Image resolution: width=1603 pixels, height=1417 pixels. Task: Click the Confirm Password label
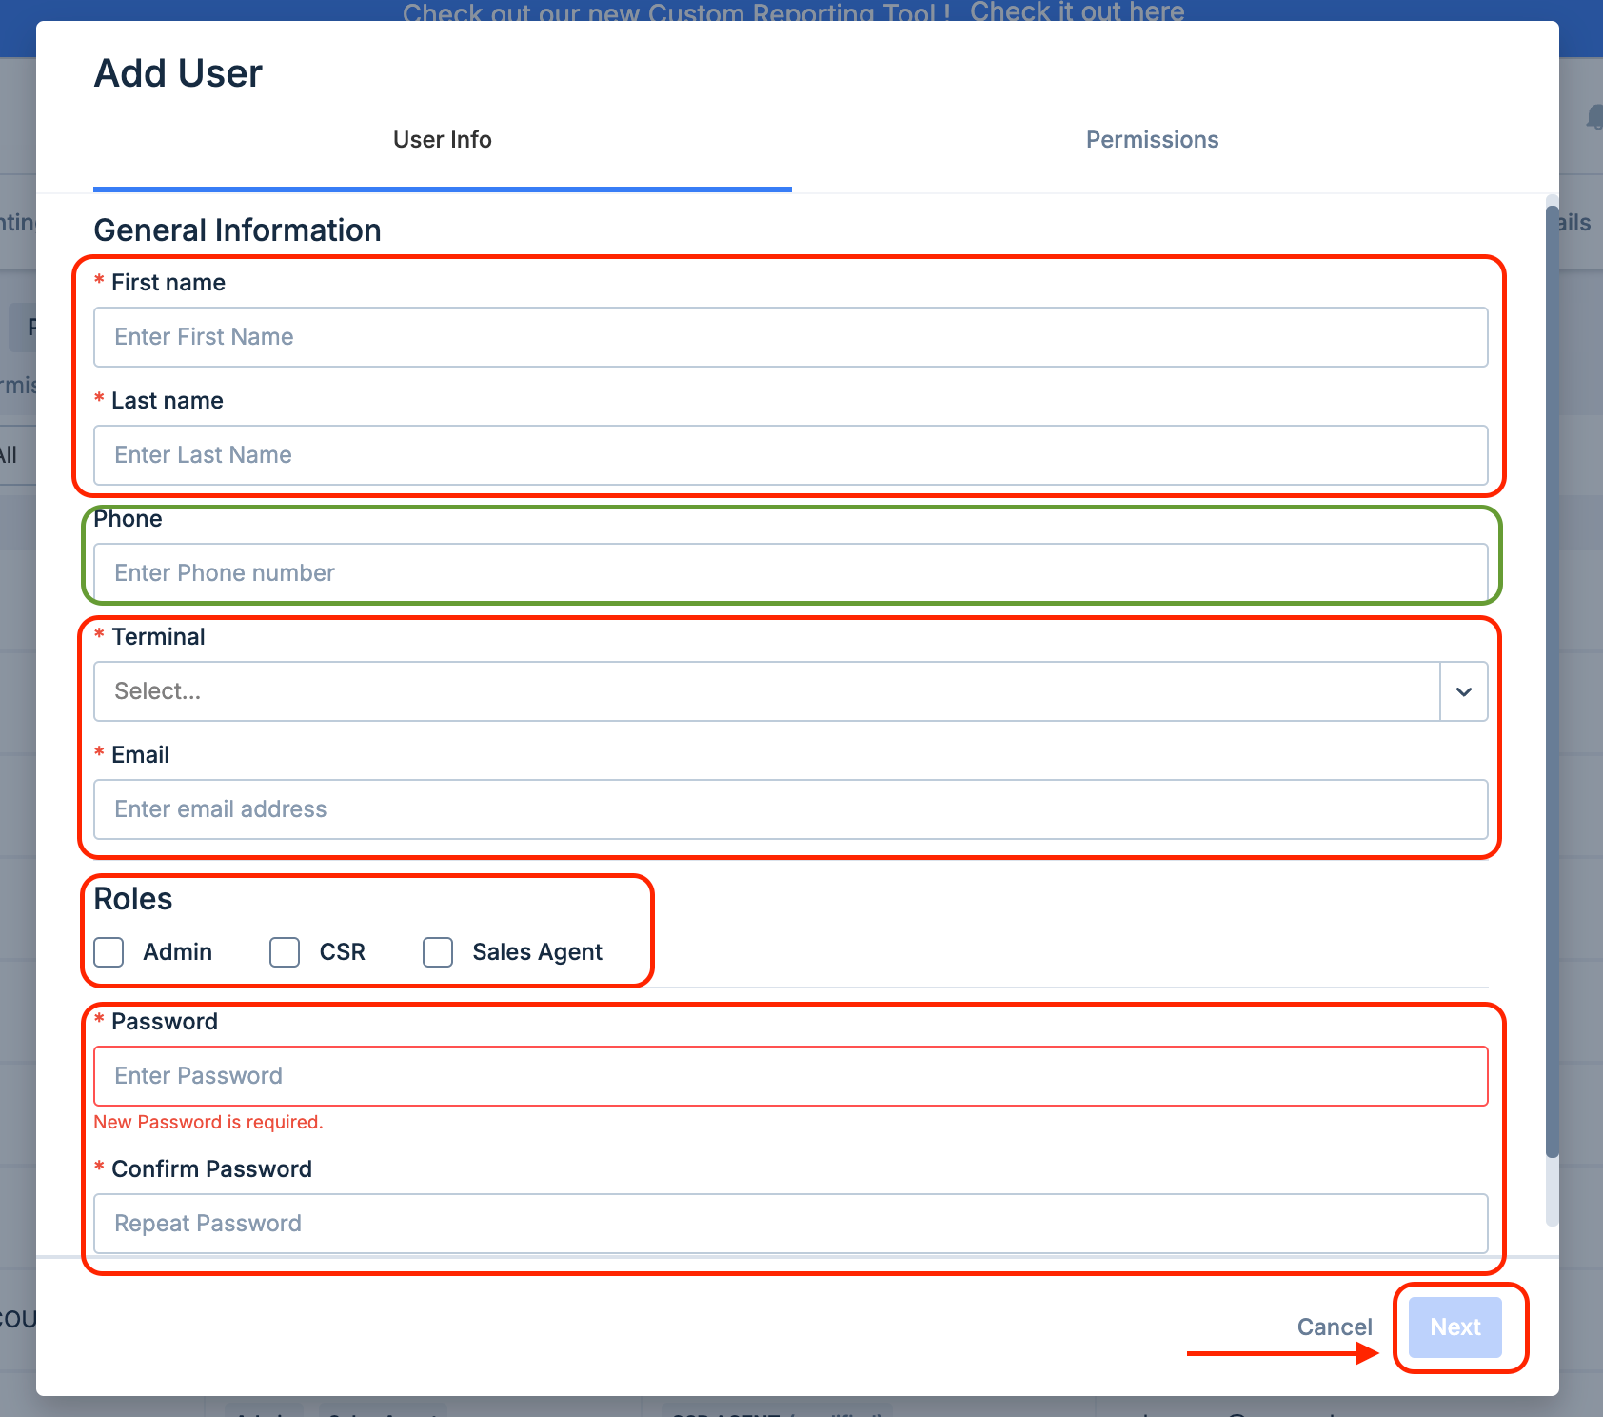click(211, 1169)
